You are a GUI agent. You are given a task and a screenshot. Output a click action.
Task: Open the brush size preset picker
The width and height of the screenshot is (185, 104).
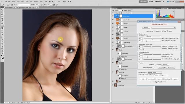pyautogui.click(x=8, y=5)
